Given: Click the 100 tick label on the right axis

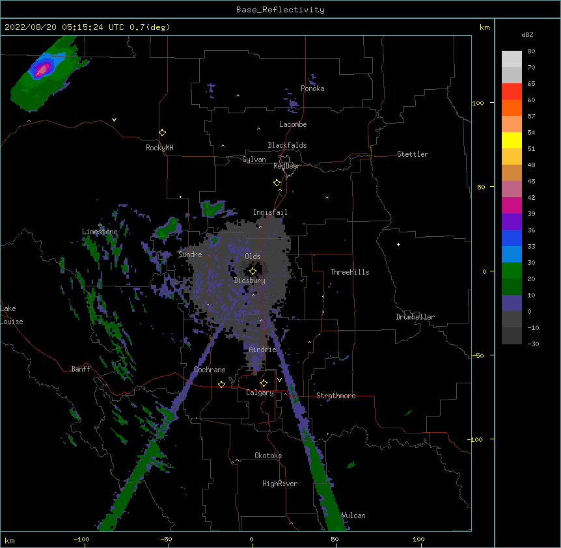Looking at the screenshot, I should coord(478,103).
